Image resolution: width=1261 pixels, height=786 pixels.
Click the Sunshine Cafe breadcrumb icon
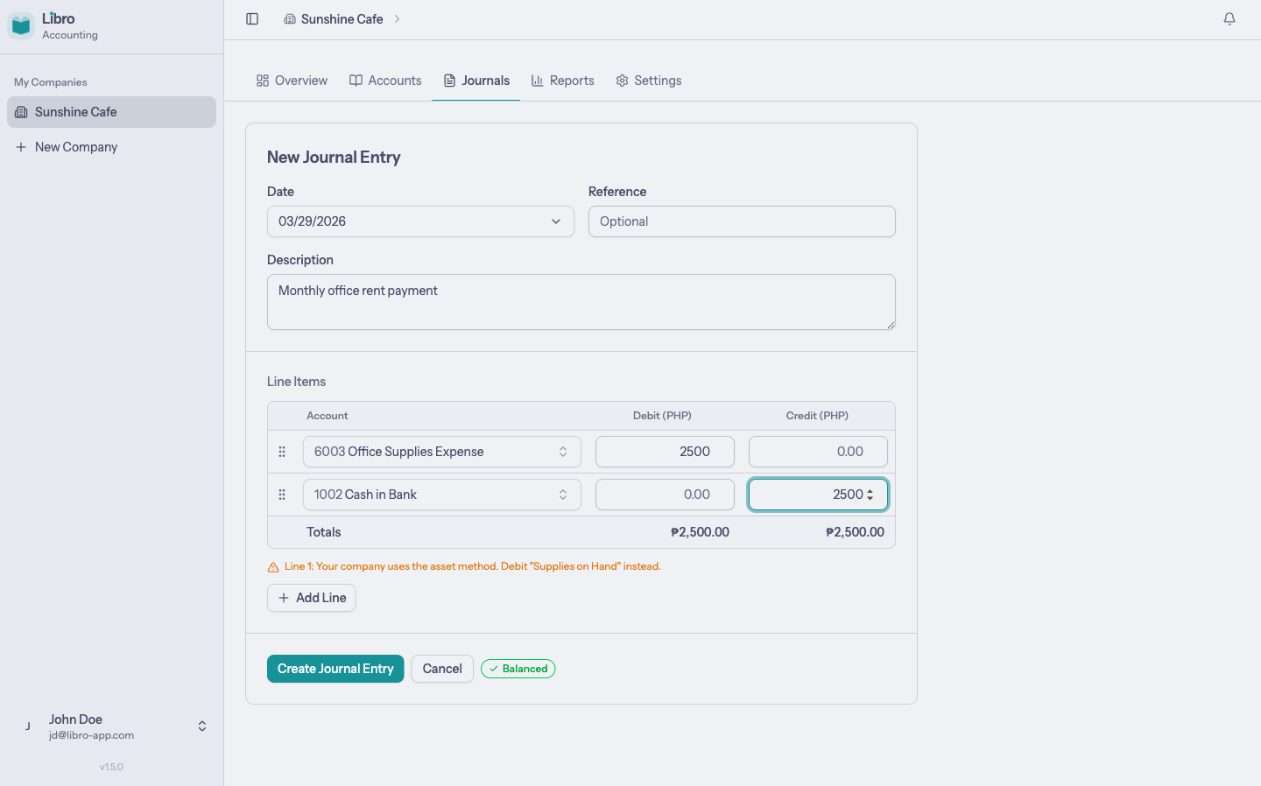tap(290, 19)
